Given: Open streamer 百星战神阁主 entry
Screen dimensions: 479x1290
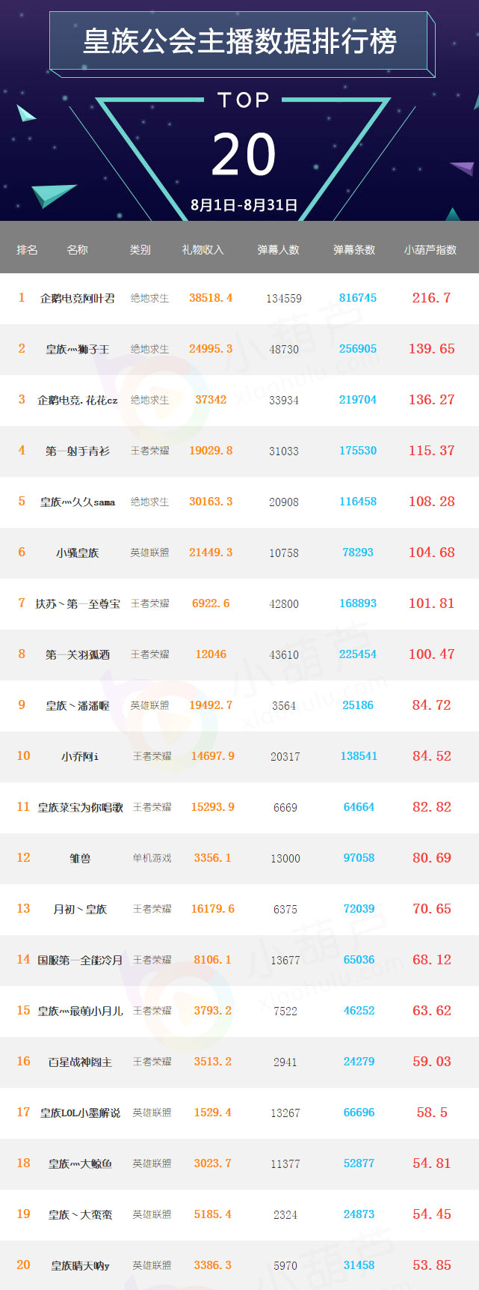Looking at the screenshot, I should click(80, 1062).
